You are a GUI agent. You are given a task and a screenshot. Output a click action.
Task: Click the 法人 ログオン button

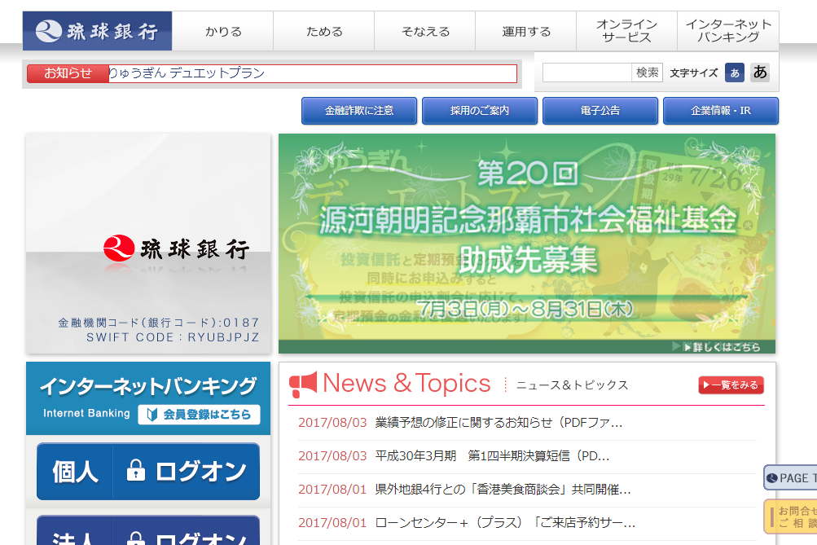(148, 530)
